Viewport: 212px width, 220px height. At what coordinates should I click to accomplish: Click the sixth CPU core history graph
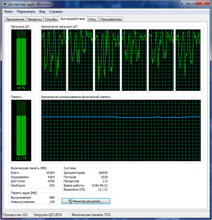click(x=188, y=60)
